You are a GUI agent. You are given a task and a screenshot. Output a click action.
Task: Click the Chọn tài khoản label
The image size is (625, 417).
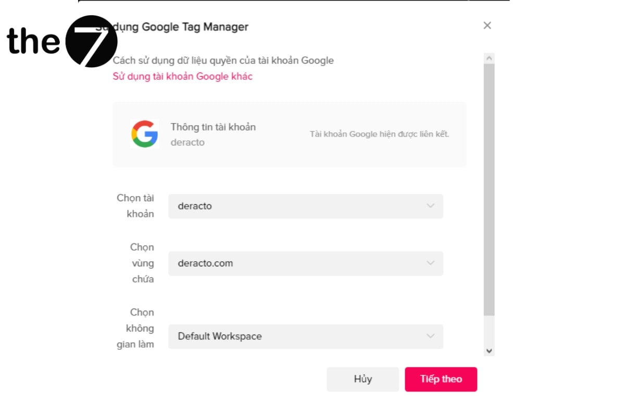coord(135,206)
